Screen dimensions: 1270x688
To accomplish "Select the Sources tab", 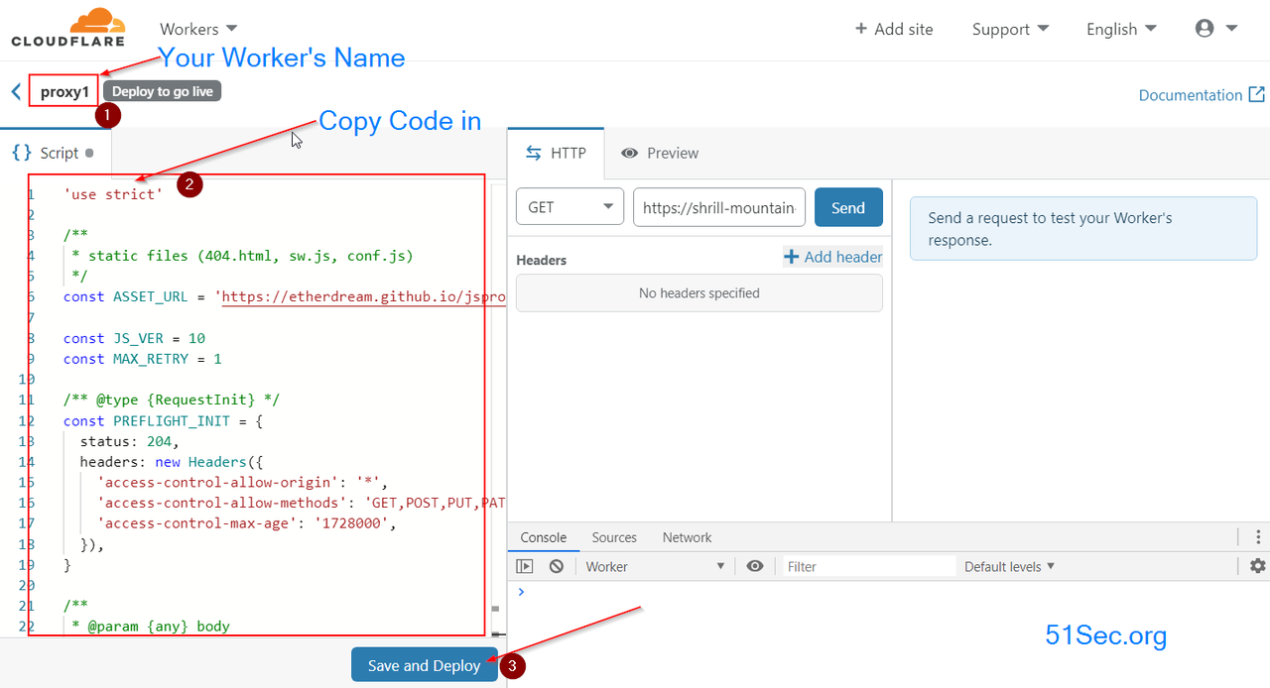I will (x=614, y=537).
